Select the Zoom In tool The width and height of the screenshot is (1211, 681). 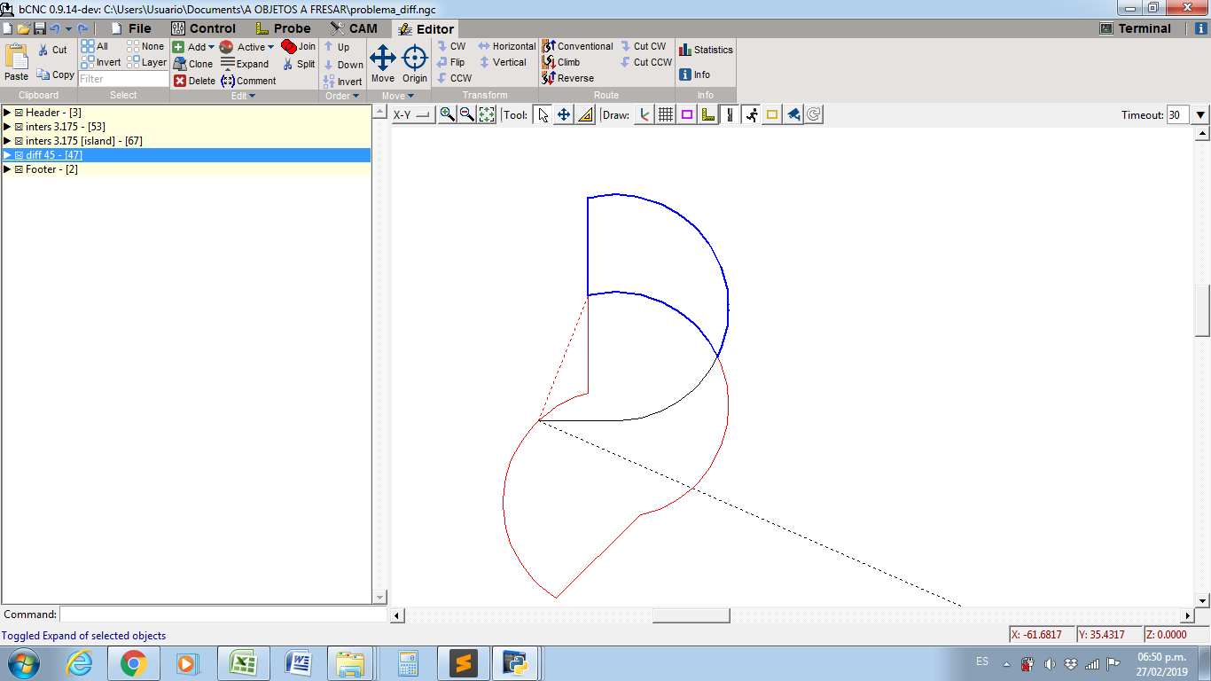pyautogui.click(x=448, y=113)
